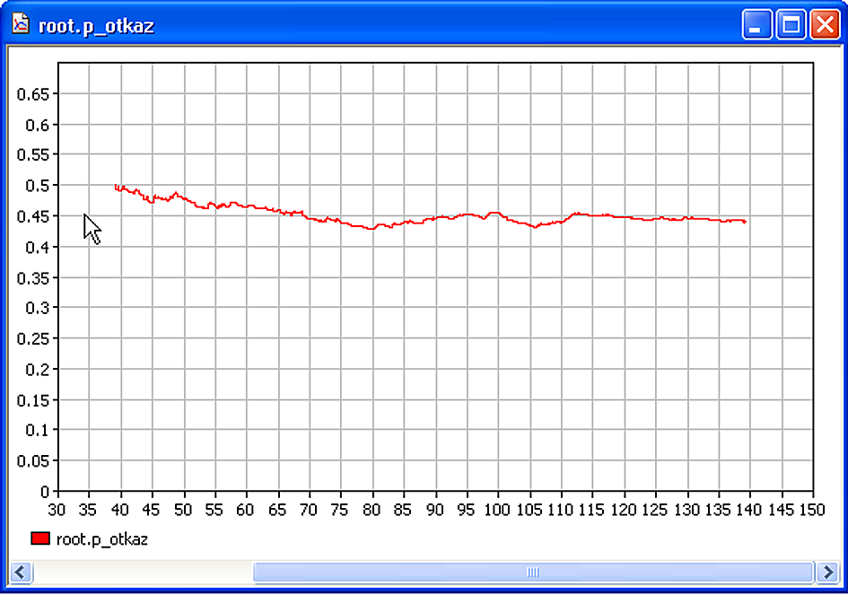Screen dimensions: 848x595
Task: Click the red root.p_otkaz legend swatch
Action: [x=40, y=538]
